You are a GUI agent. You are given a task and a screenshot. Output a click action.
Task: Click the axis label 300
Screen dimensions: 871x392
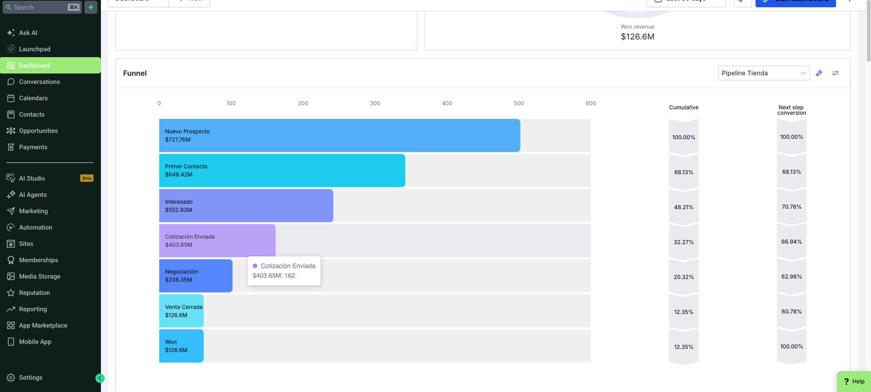pos(375,103)
